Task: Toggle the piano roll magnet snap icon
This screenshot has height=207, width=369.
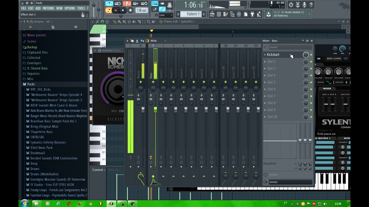Action: pos(102,22)
